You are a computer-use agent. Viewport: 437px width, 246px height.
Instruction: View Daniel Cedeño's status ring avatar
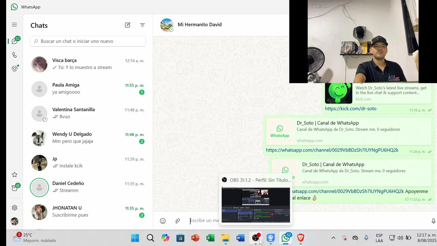click(39, 187)
